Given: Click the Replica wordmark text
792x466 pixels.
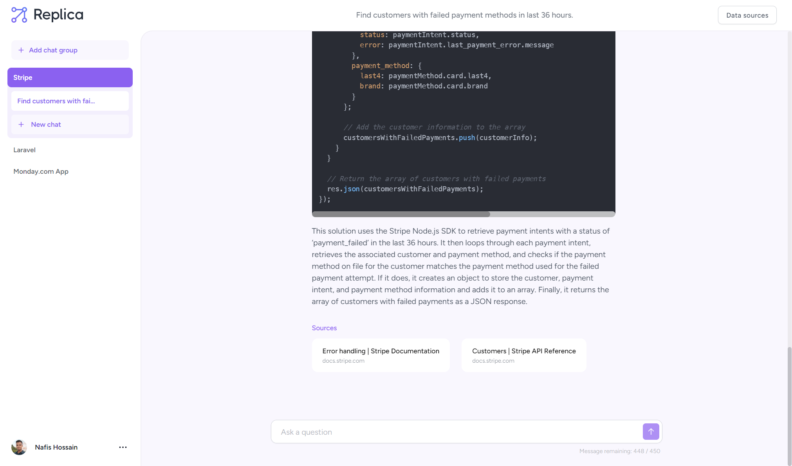Looking at the screenshot, I should click(58, 15).
